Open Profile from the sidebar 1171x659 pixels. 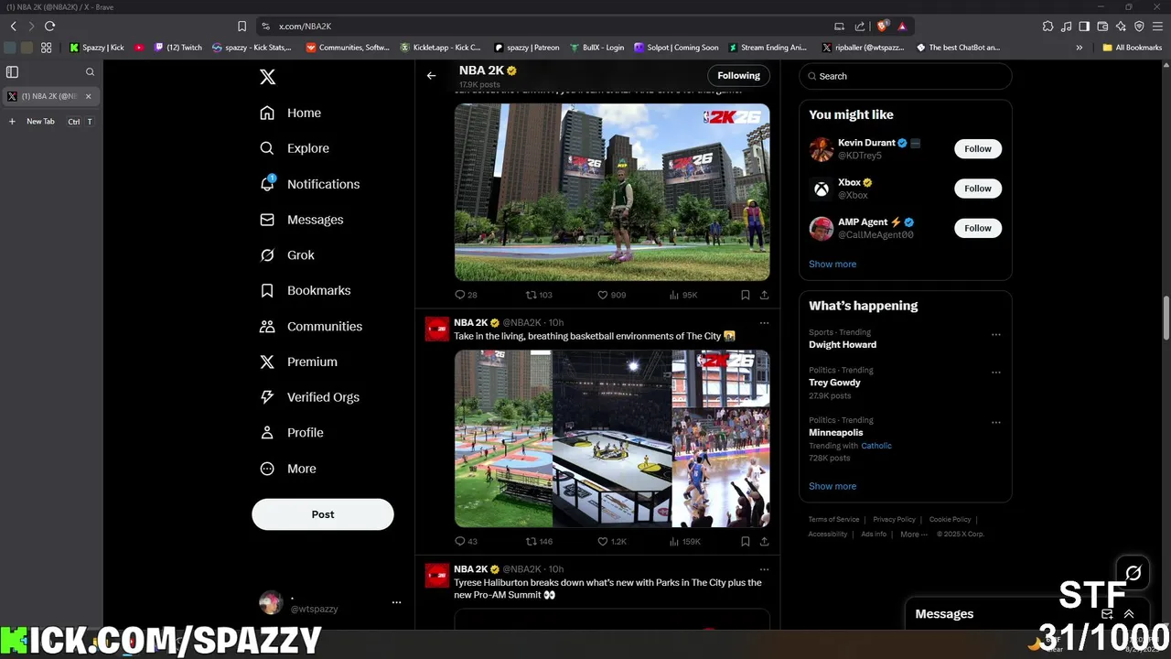(x=291, y=433)
